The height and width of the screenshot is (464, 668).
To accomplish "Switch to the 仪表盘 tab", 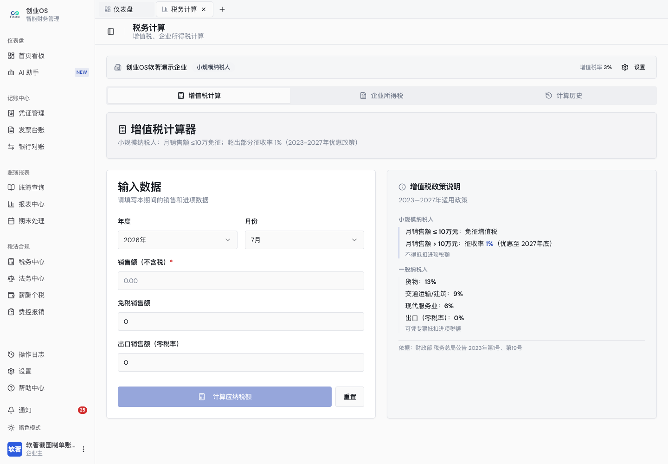I will click(126, 9).
